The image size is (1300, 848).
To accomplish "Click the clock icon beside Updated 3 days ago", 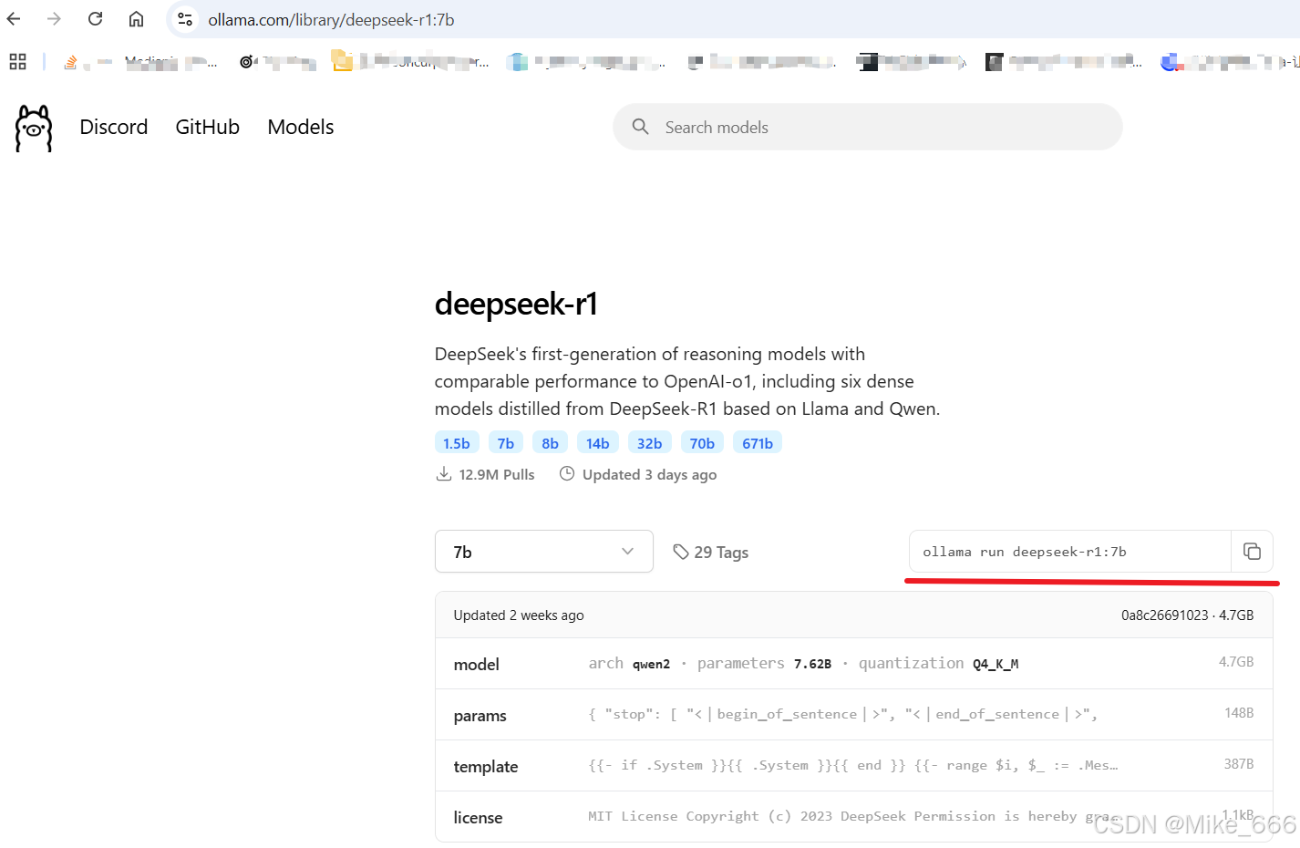I will [567, 474].
